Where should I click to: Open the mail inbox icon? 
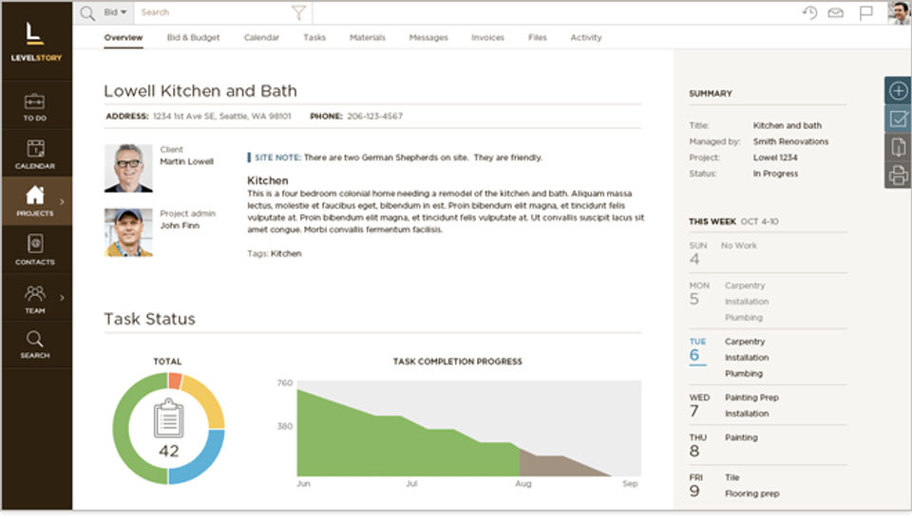tap(835, 12)
